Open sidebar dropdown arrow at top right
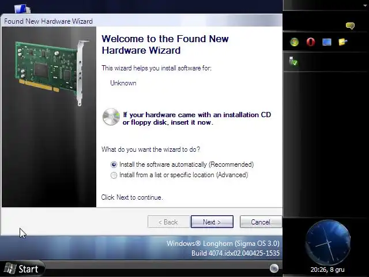Viewport: 369px width, 277px height. [x=365, y=6]
